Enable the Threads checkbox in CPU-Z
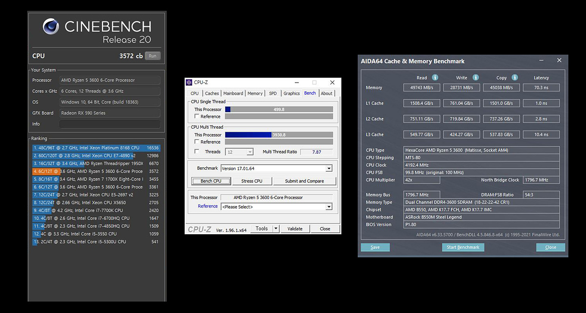Viewport: 586px width, 313px height. [197, 152]
